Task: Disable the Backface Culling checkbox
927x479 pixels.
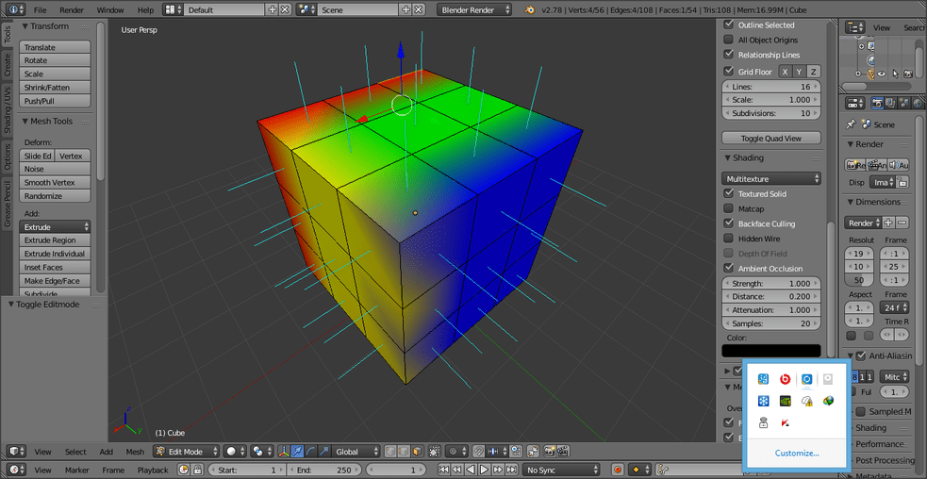Action: 728,223
